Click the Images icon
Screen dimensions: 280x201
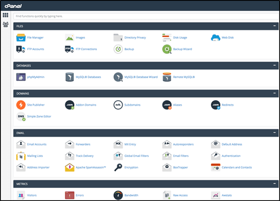tap(70, 38)
